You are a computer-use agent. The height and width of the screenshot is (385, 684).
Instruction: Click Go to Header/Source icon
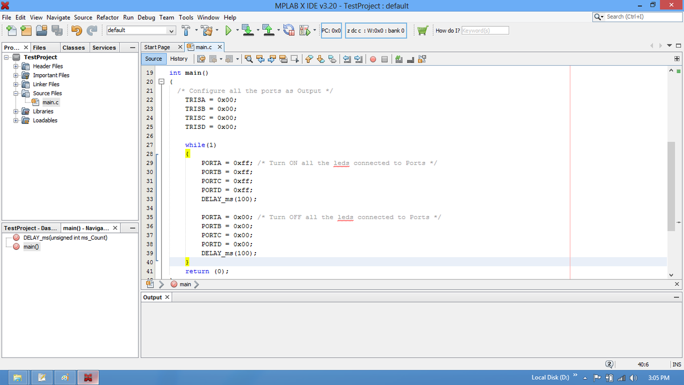click(422, 59)
